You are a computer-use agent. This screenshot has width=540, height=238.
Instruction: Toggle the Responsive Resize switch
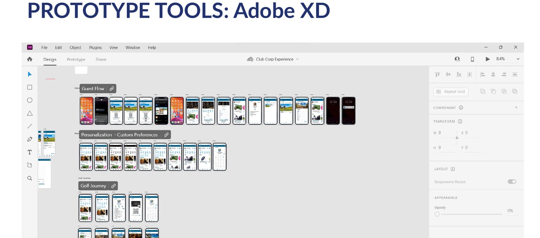(512, 182)
